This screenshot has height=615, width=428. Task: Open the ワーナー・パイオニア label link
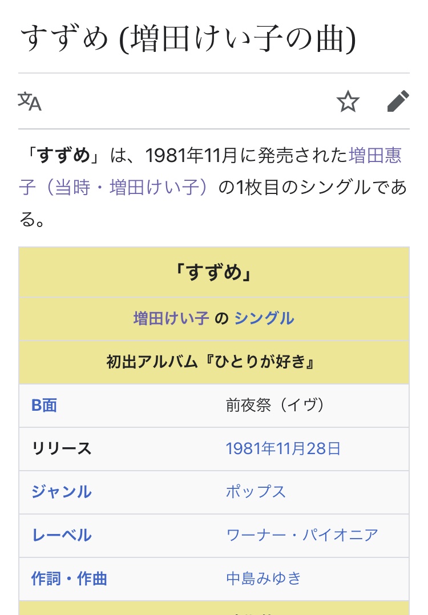click(302, 535)
